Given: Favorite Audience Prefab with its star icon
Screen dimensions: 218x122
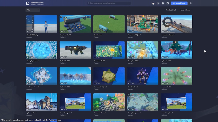Looking at the screenshot, I should (x=89, y=17).
